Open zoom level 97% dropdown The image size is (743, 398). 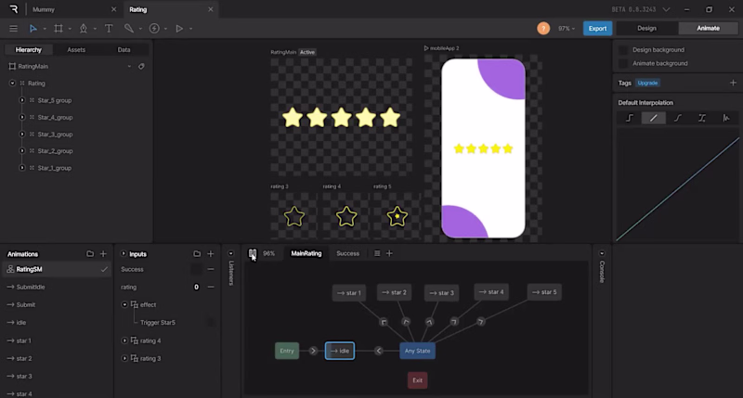567,29
